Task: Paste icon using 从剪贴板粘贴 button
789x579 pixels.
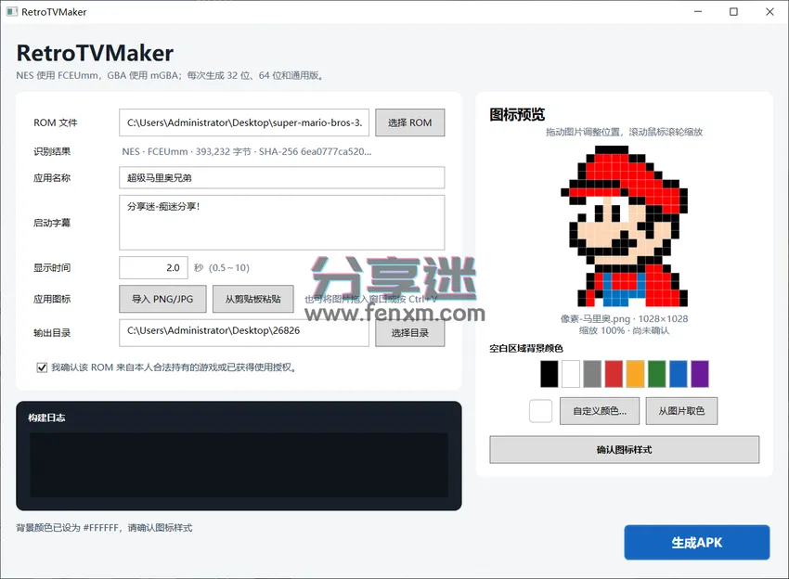Action: (252, 299)
